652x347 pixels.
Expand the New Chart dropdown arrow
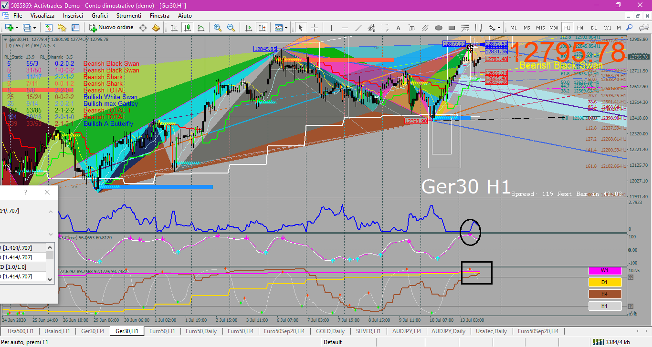(16, 28)
